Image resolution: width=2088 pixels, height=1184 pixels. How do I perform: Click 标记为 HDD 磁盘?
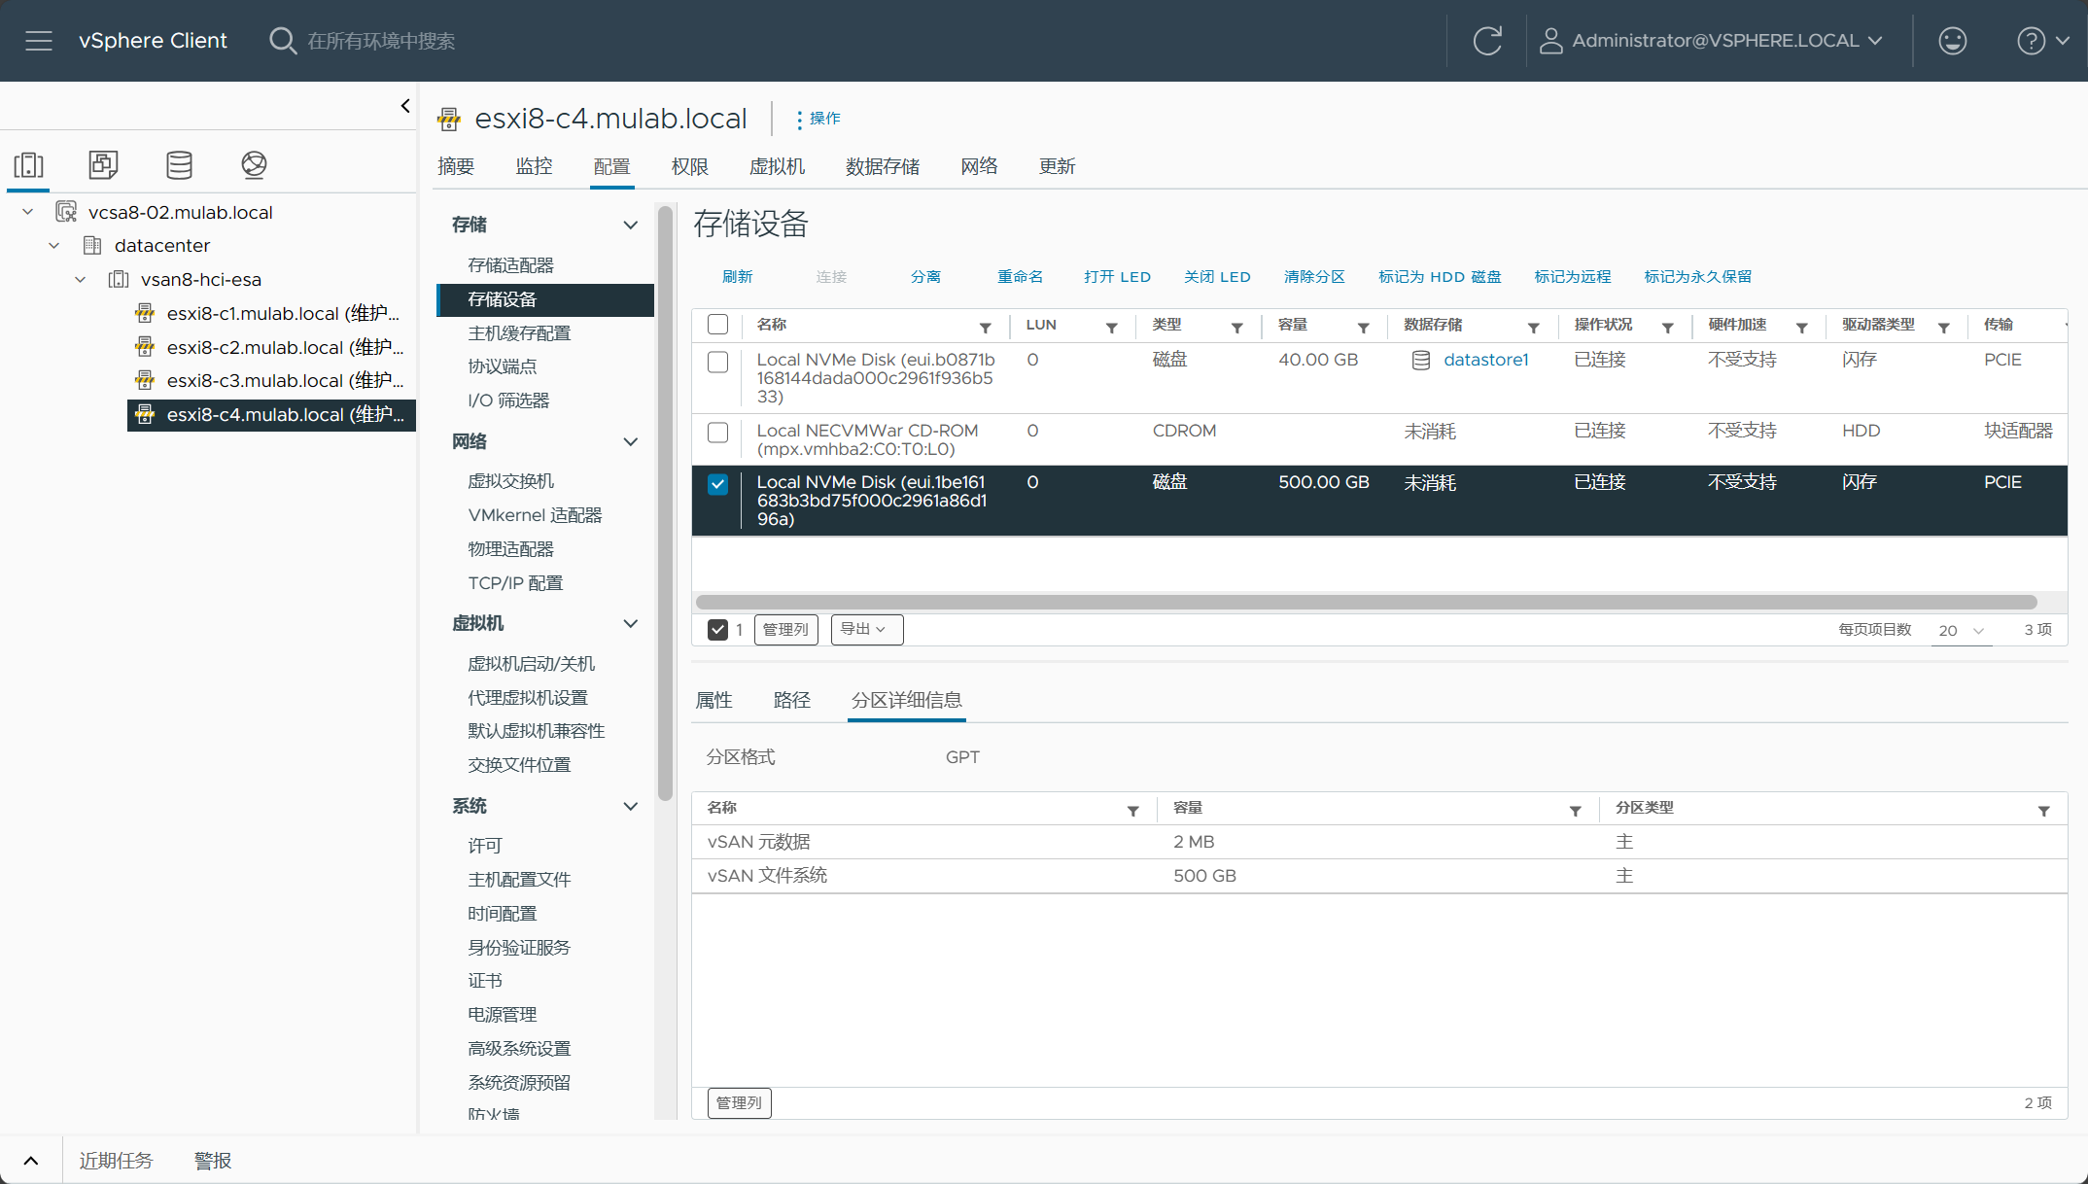click(1440, 277)
